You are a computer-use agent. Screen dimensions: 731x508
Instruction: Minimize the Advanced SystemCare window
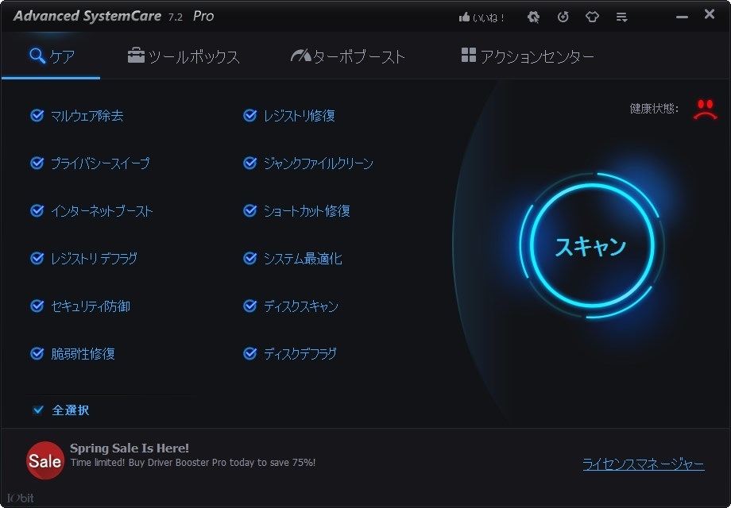(x=682, y=17)
